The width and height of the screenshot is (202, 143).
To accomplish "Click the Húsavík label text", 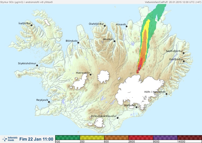I will click(x=121, y=24).
